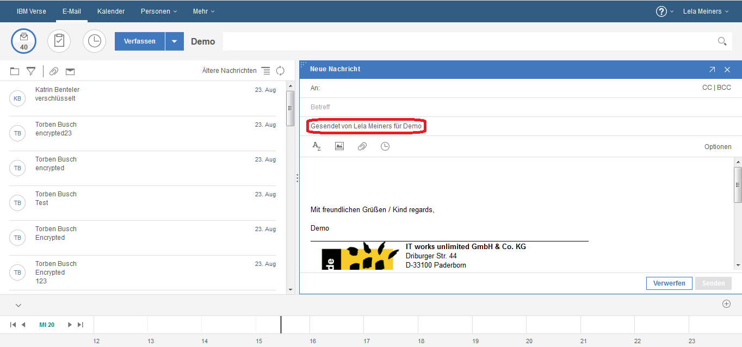Click the add plus icon above calendar

726,304
